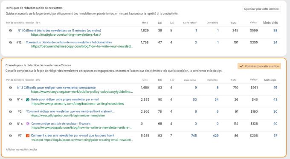Screen dimensions: 290x159
Task: Click checked Optimiser pour cette intention button
Action: 259,66
